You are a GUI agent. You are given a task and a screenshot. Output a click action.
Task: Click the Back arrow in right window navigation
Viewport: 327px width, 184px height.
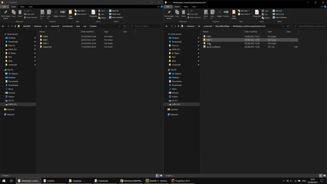(x=167, y=26)
